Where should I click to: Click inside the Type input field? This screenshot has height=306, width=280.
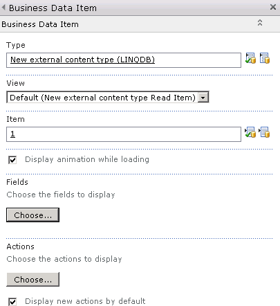tap(124, 60)
